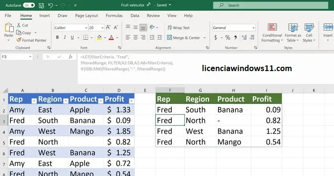The width and height of the screenshot is (334, 176).
Task: Click the Orientation text angle icon
Action: (152, 27)
